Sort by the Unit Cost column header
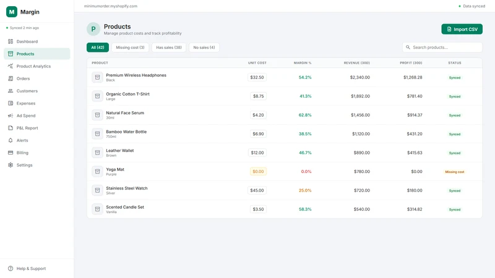Screen dimensions: 495x278 [257, 63]
